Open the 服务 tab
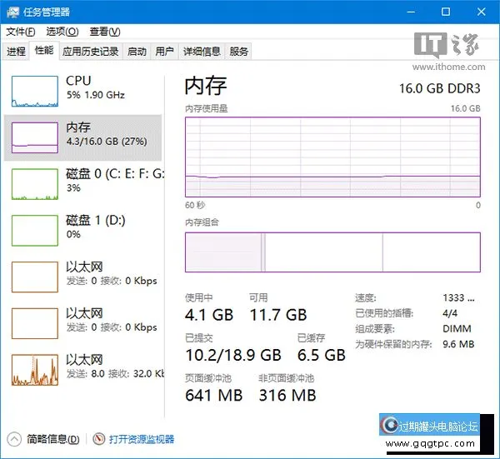Viewport: 500px width, 459px height. (x=239, y=52)
